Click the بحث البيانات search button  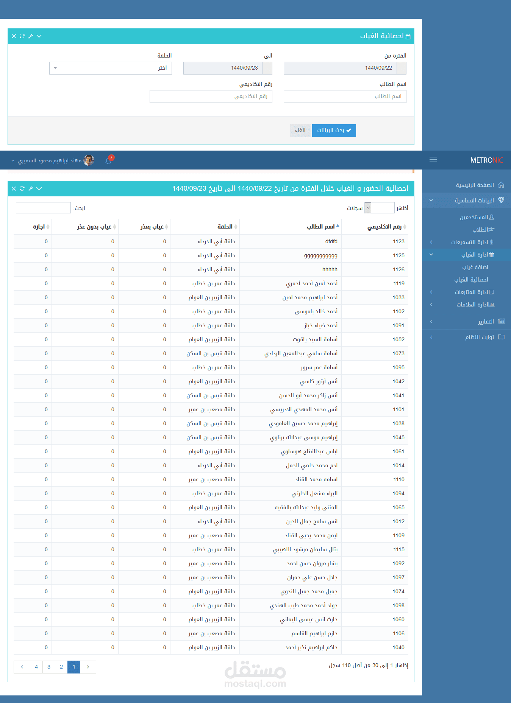pos(334,131)
